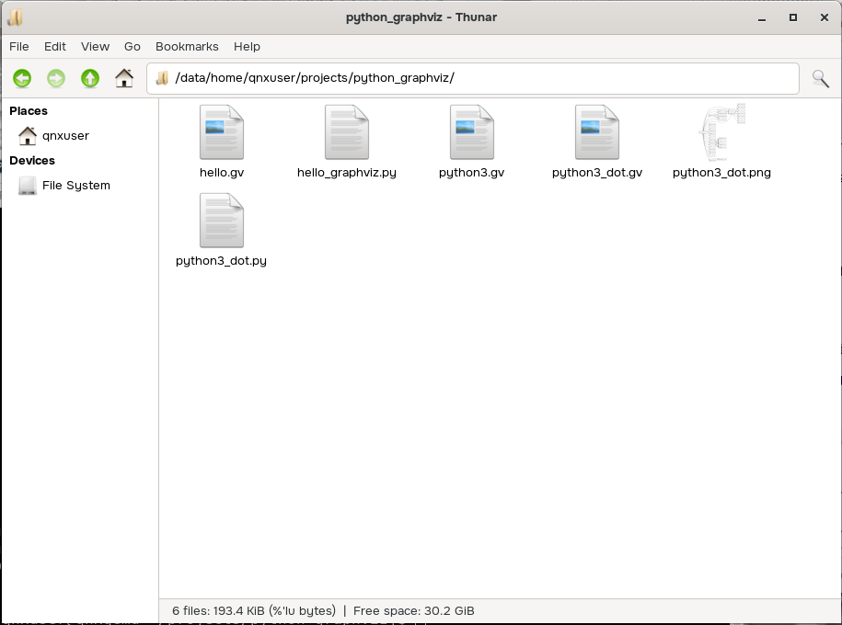Viewport: 842px width, 625px height.
Task: Open the Help menu
Action: pyautogui.click(x=247, y=46)
